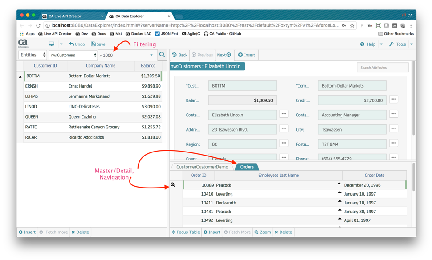Viewport: 432px width, 260px height.
Task: Sort by the Customer ID column header
Action: click(45, 66)
